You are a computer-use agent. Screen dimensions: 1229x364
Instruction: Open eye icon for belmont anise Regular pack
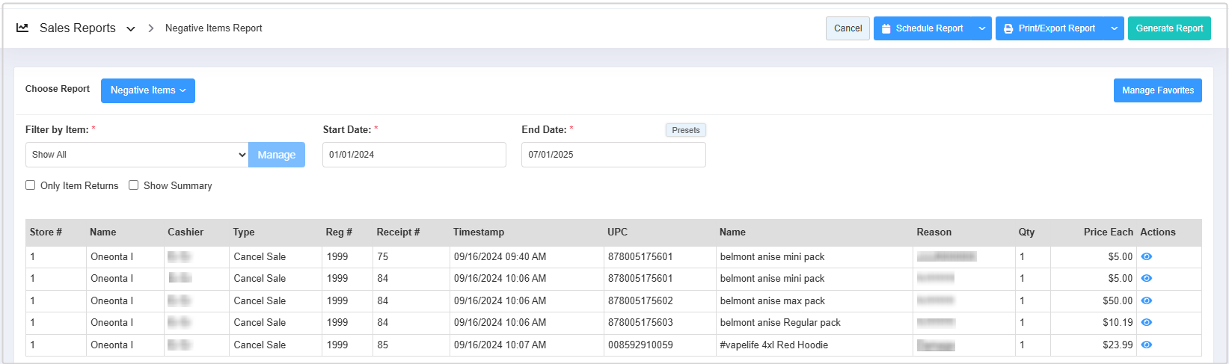click(x=1146, y=323)
